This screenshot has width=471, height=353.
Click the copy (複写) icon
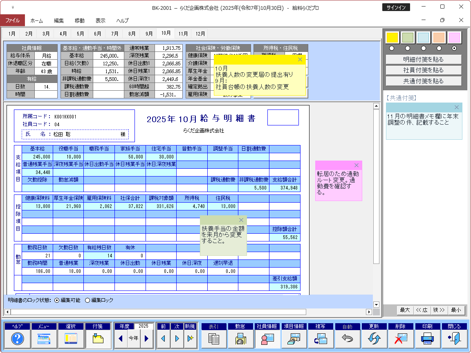pyautogui.click(x=320, y=339)
